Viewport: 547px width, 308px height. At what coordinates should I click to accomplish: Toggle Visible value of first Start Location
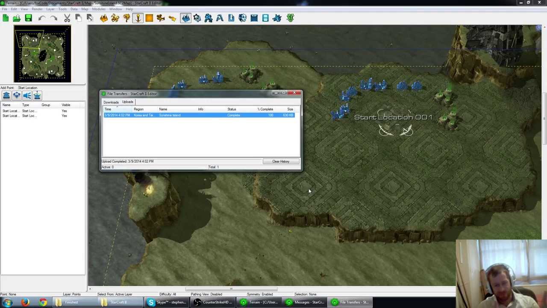point(64,111)
